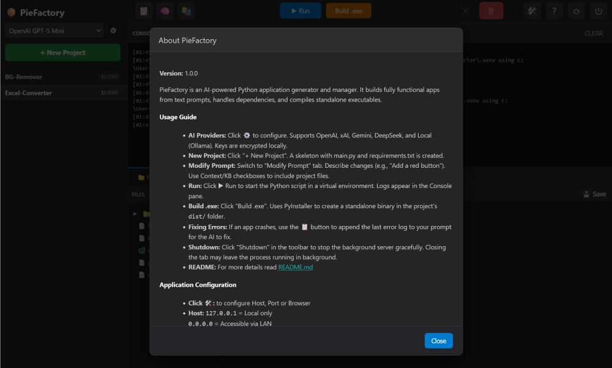Expand the folder in the Files tree
The width and height of the screenshot is (612, 368).
136,214
